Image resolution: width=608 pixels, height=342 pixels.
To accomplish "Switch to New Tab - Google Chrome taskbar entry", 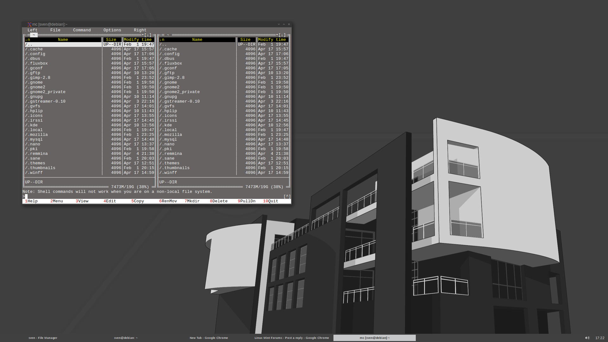I will 209,338.
